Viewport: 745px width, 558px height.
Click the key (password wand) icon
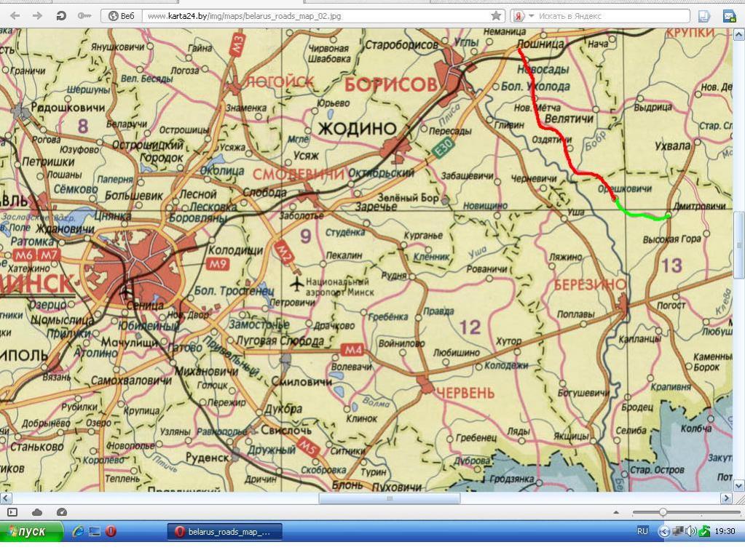coord(84,15)
